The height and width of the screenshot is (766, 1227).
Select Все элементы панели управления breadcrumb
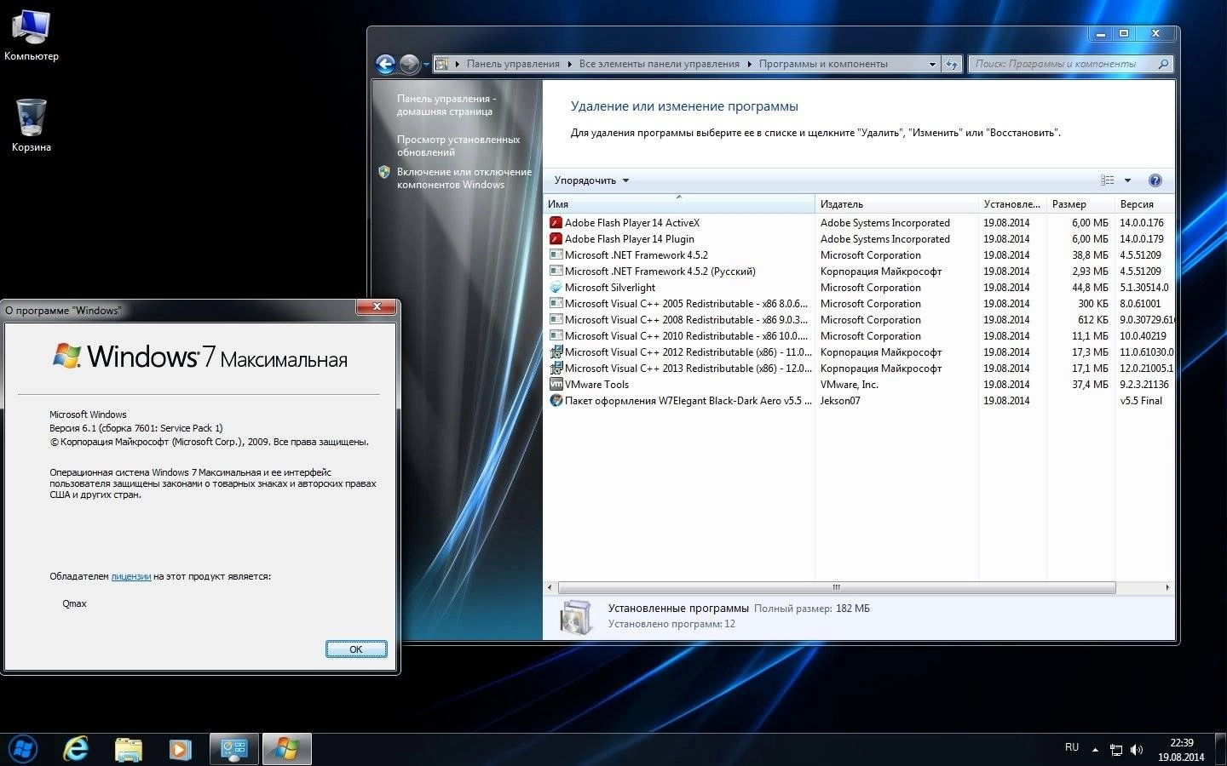(x=659, y=64)
